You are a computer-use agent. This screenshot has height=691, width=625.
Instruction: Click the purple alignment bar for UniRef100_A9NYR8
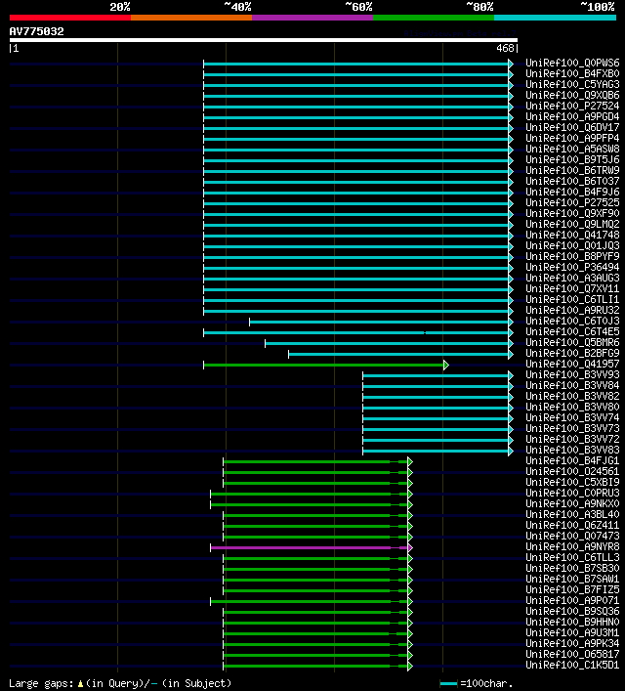pos(310,547)
